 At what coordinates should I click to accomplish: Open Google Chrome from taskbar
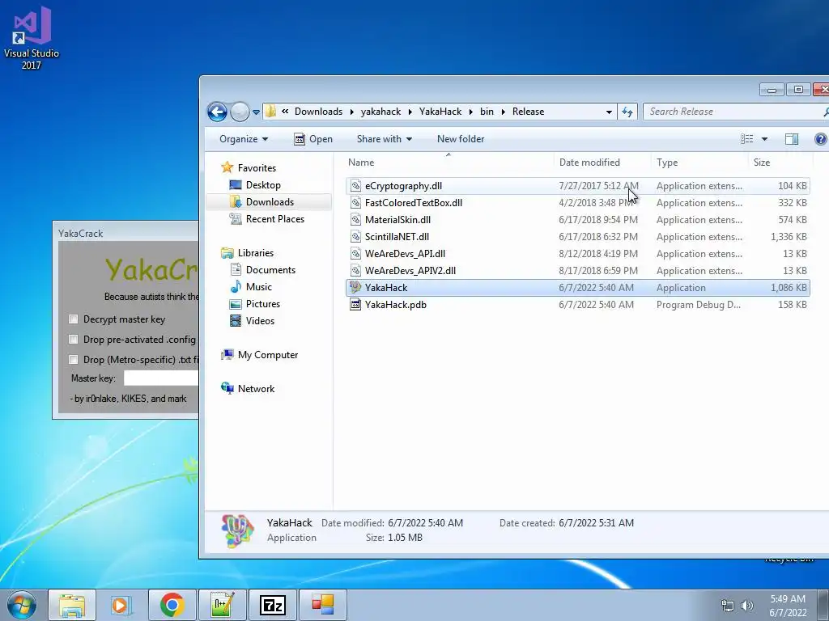point(172,605)
